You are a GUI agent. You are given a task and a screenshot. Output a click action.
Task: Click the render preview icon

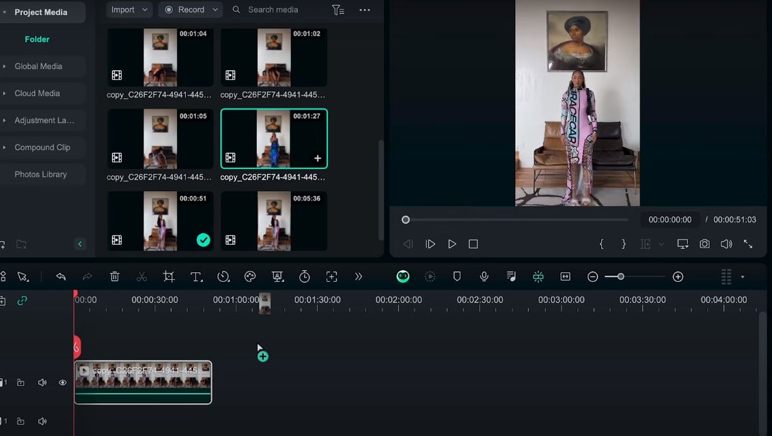point(430,277)
